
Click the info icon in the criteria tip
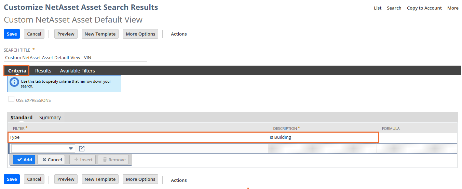pos(14,82)
